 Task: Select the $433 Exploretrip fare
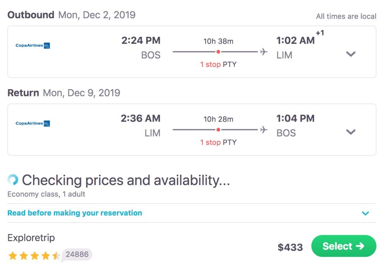[344, 246]
